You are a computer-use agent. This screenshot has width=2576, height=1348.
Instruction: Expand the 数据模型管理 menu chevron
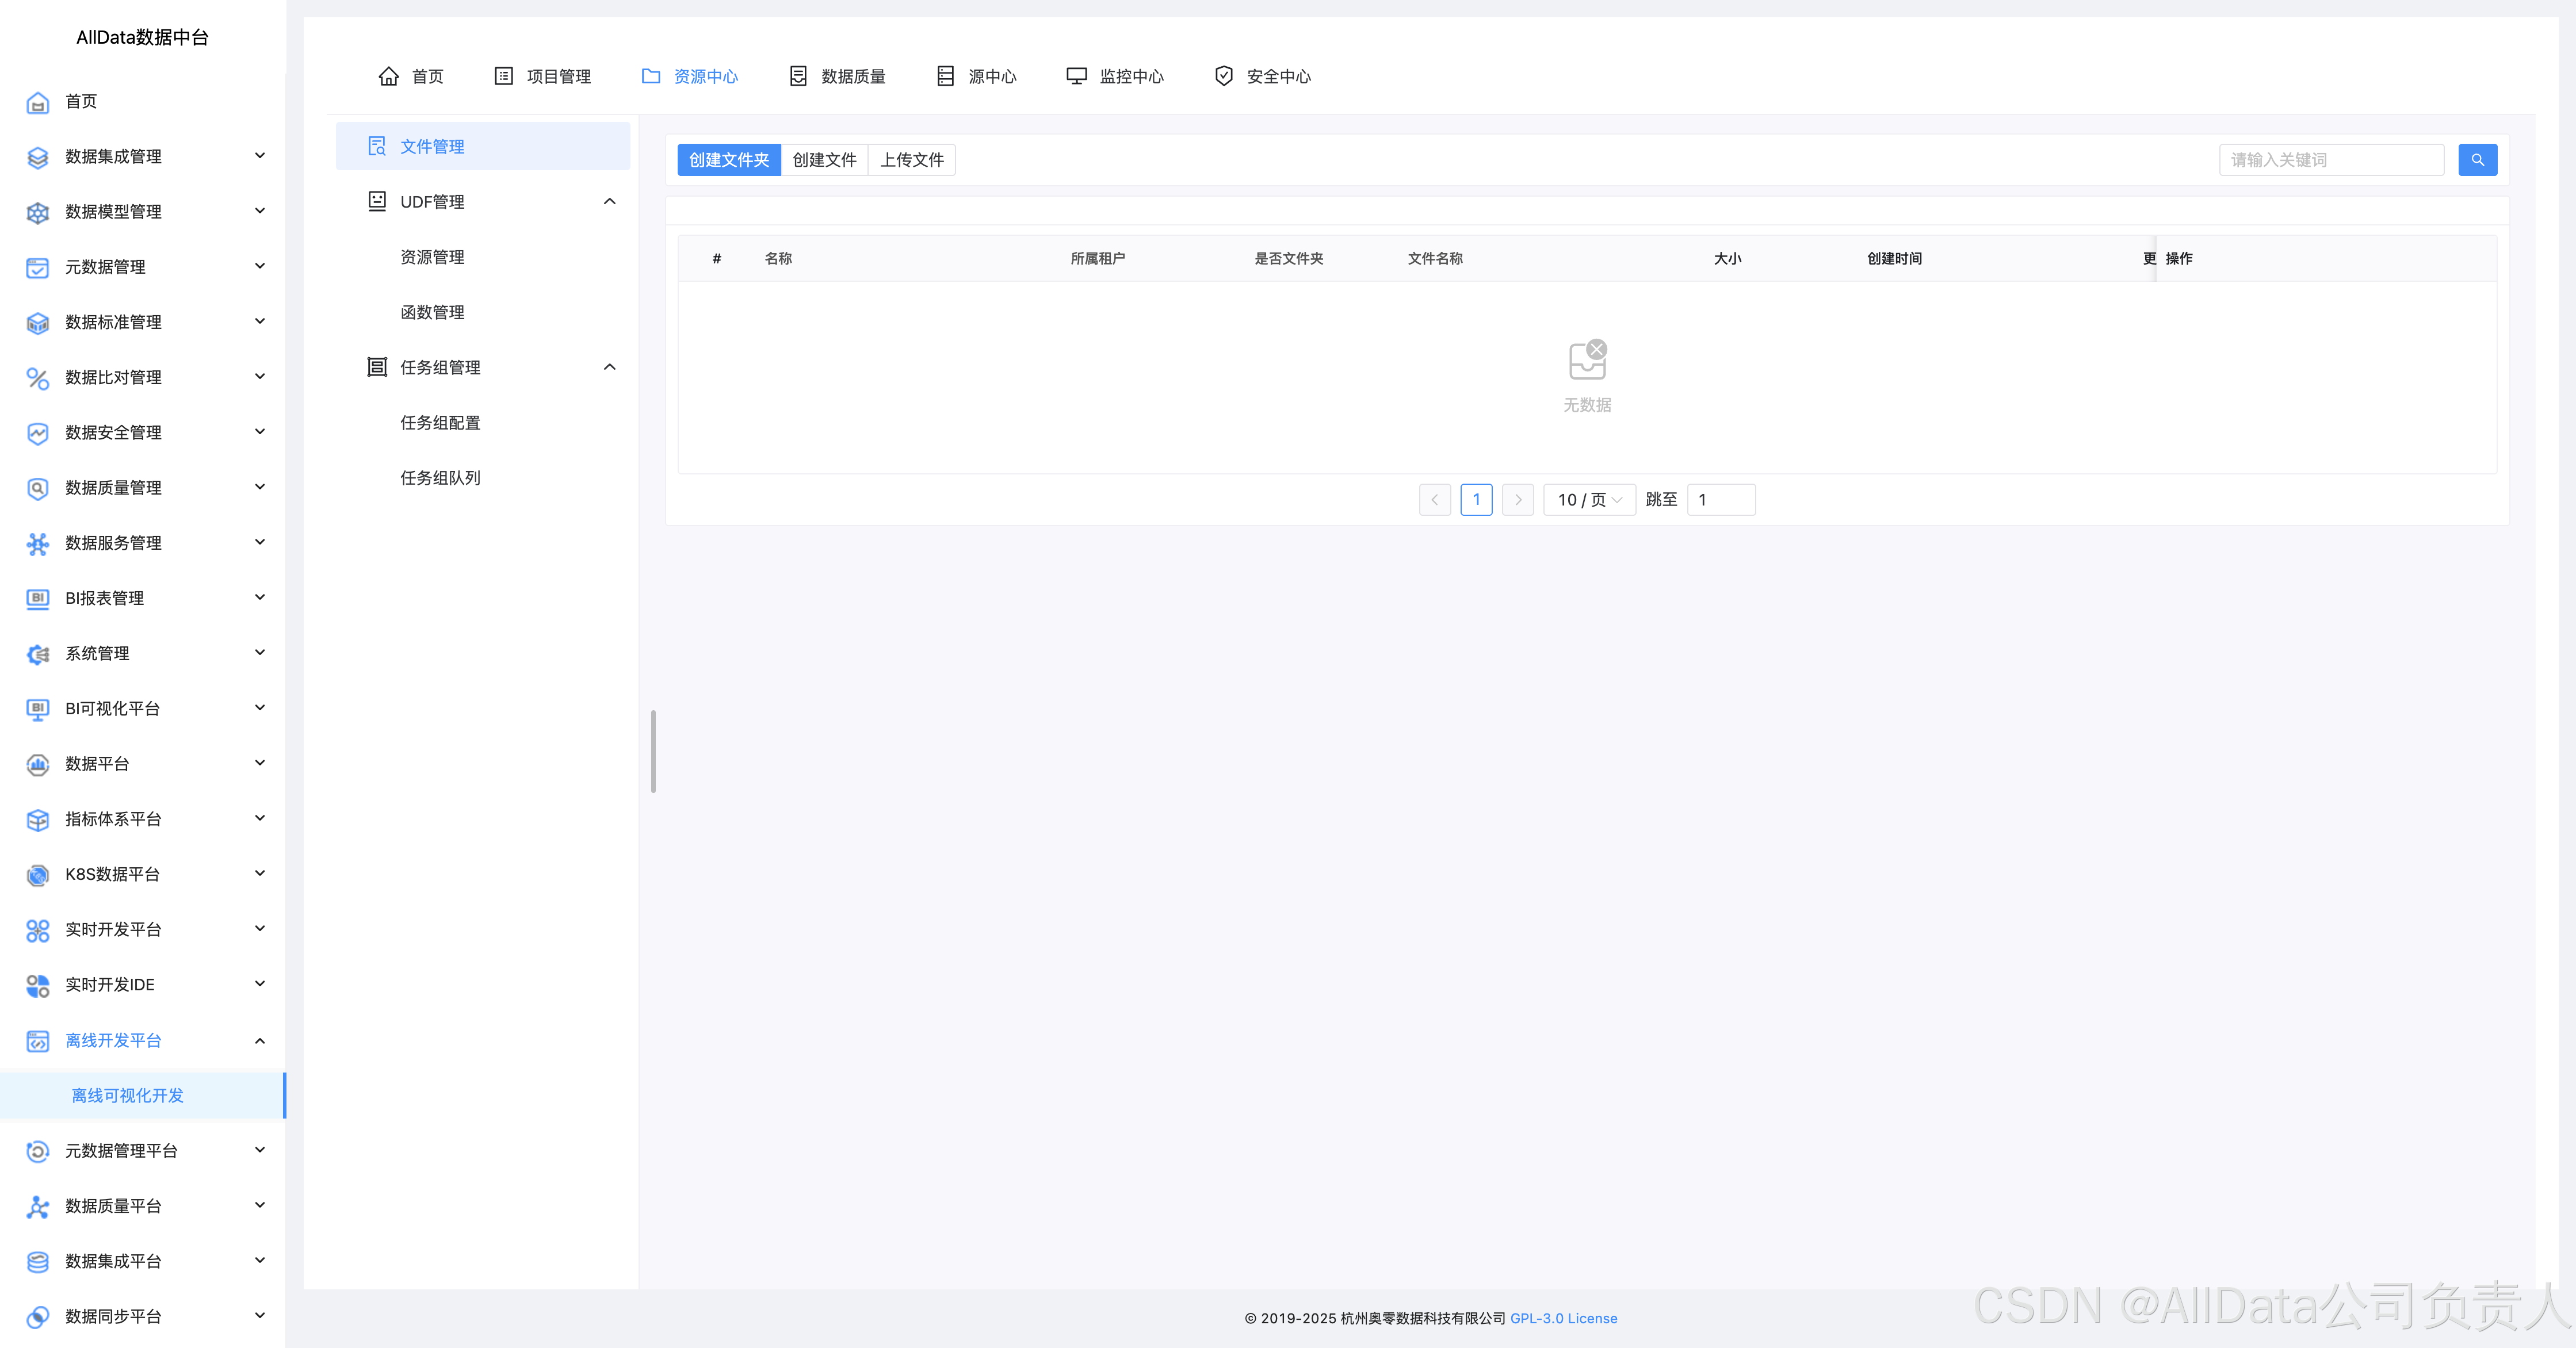pos(260,211)
